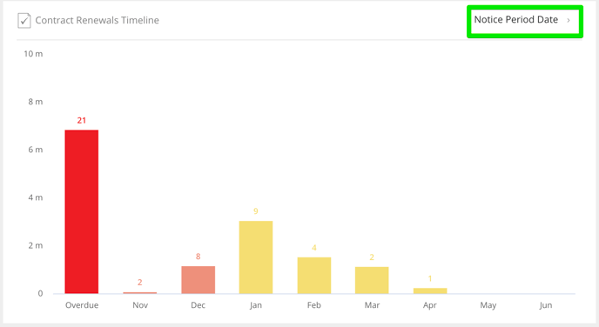Open the Notice Period Date dropdown
Image resolution: width=599 pixels, height=327 pixels.
(x=522, y=20)
